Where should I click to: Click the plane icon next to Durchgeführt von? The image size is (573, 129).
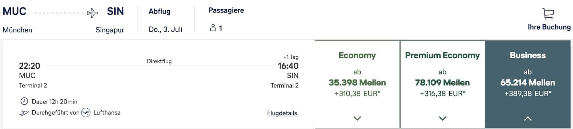pos(24,113)
